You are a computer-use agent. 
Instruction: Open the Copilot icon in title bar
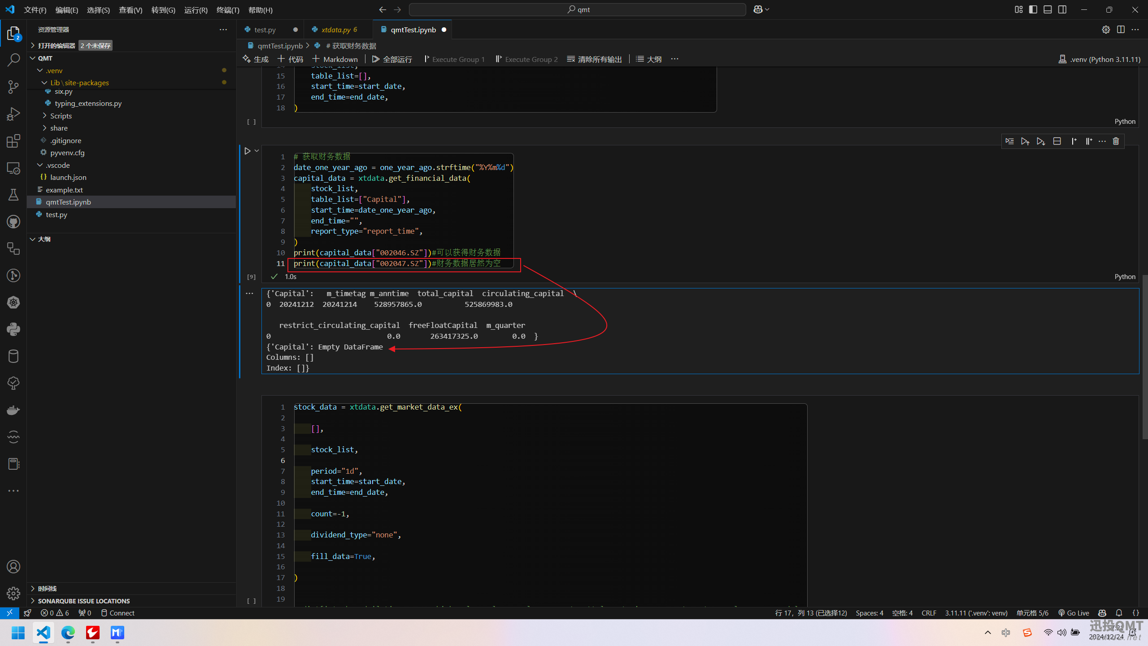pos(758,9)
